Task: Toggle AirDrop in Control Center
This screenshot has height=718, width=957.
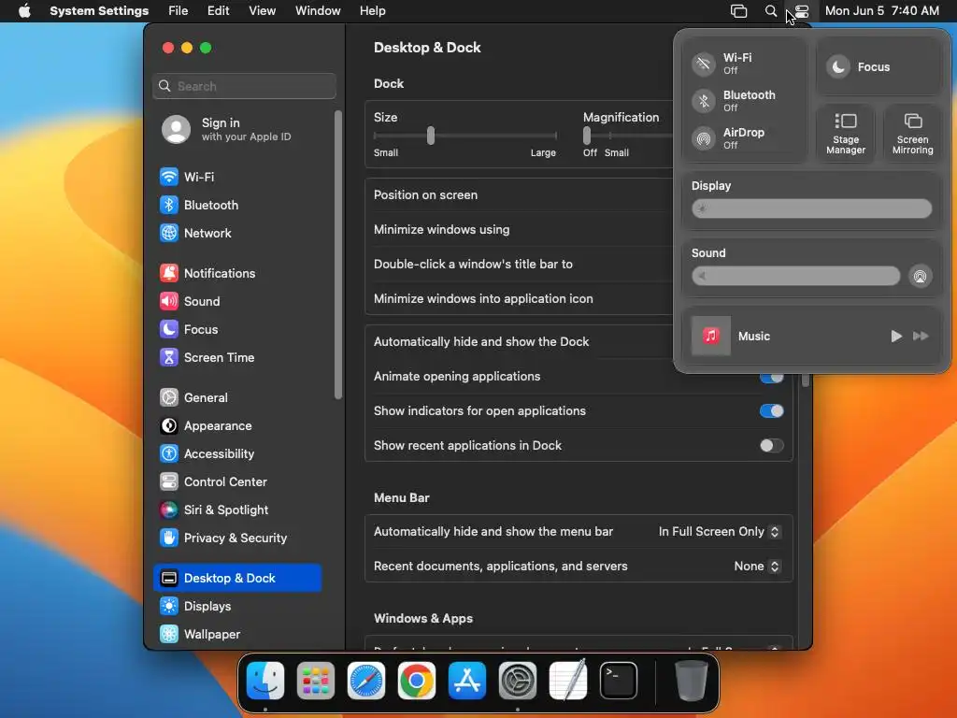Action: [704, 138]
